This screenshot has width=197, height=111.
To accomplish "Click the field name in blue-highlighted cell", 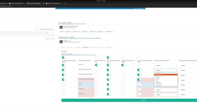I will 80,84.
